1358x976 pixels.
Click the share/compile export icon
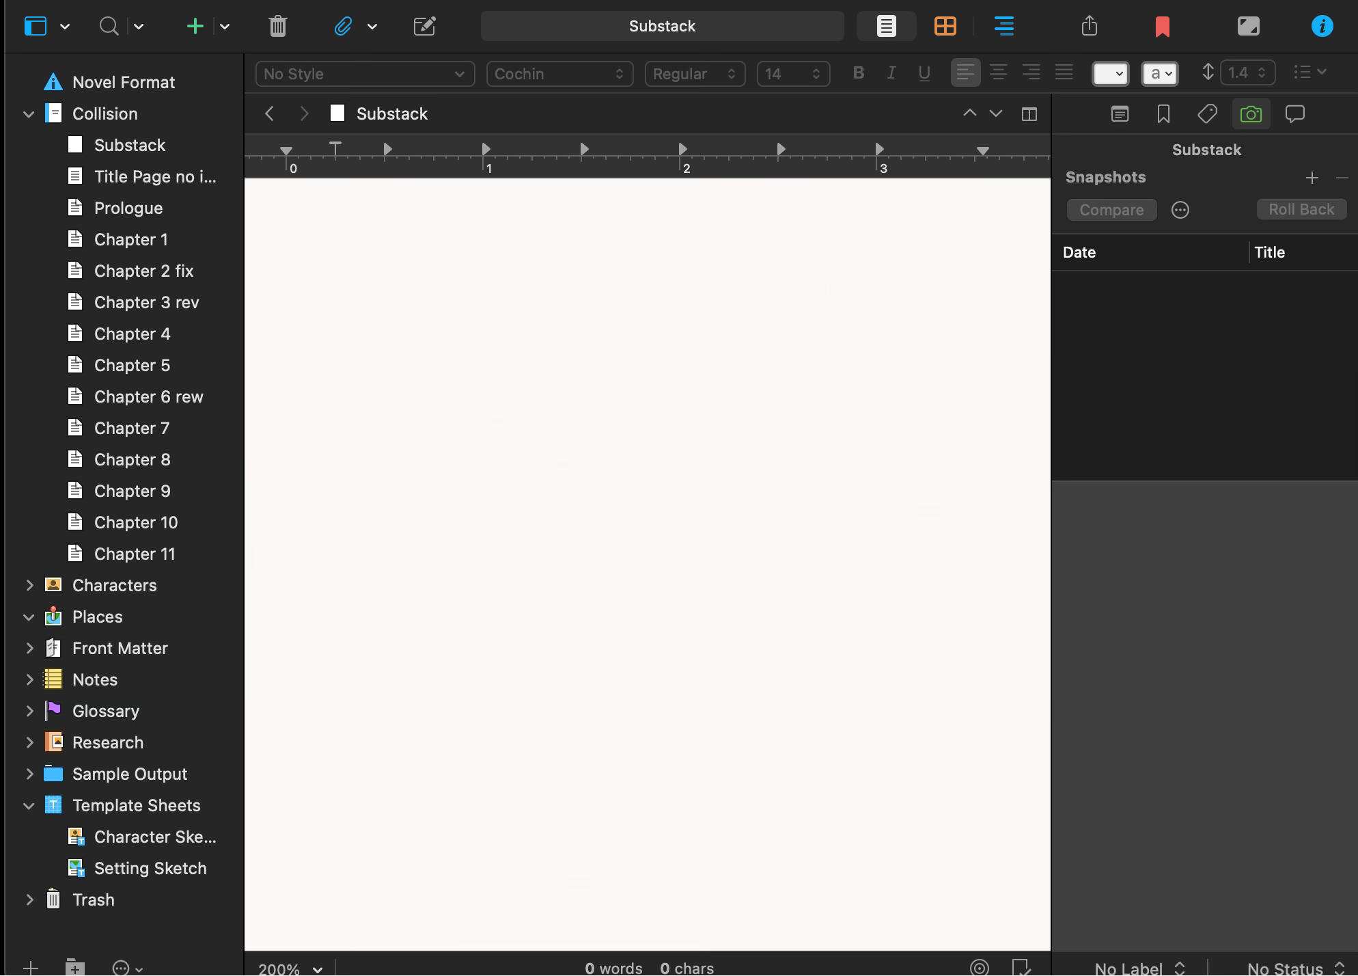[x=1090, y=27]
